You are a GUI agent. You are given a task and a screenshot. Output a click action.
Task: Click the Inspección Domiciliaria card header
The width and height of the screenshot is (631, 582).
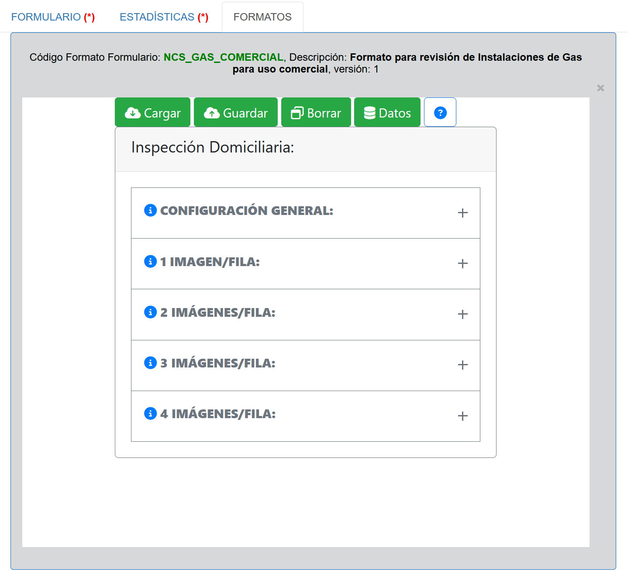[x=305, y=149]
